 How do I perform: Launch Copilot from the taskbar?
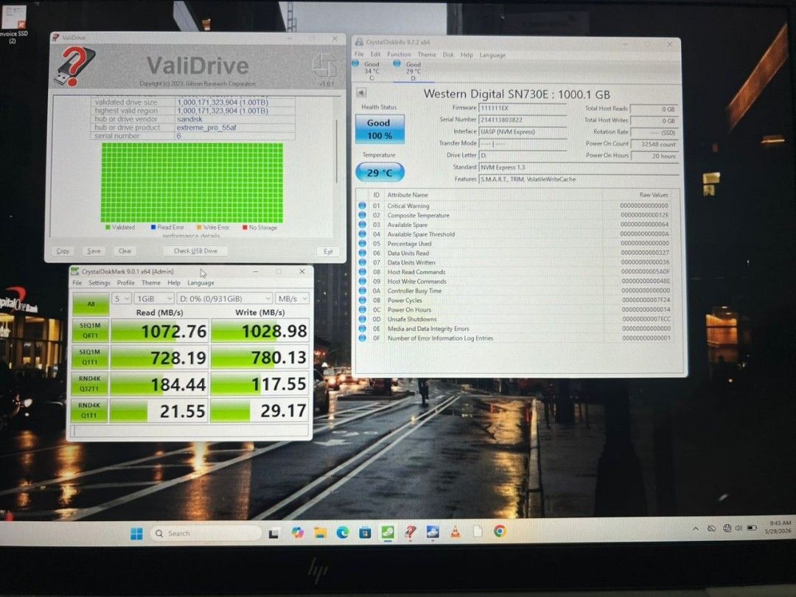(298, 533)
